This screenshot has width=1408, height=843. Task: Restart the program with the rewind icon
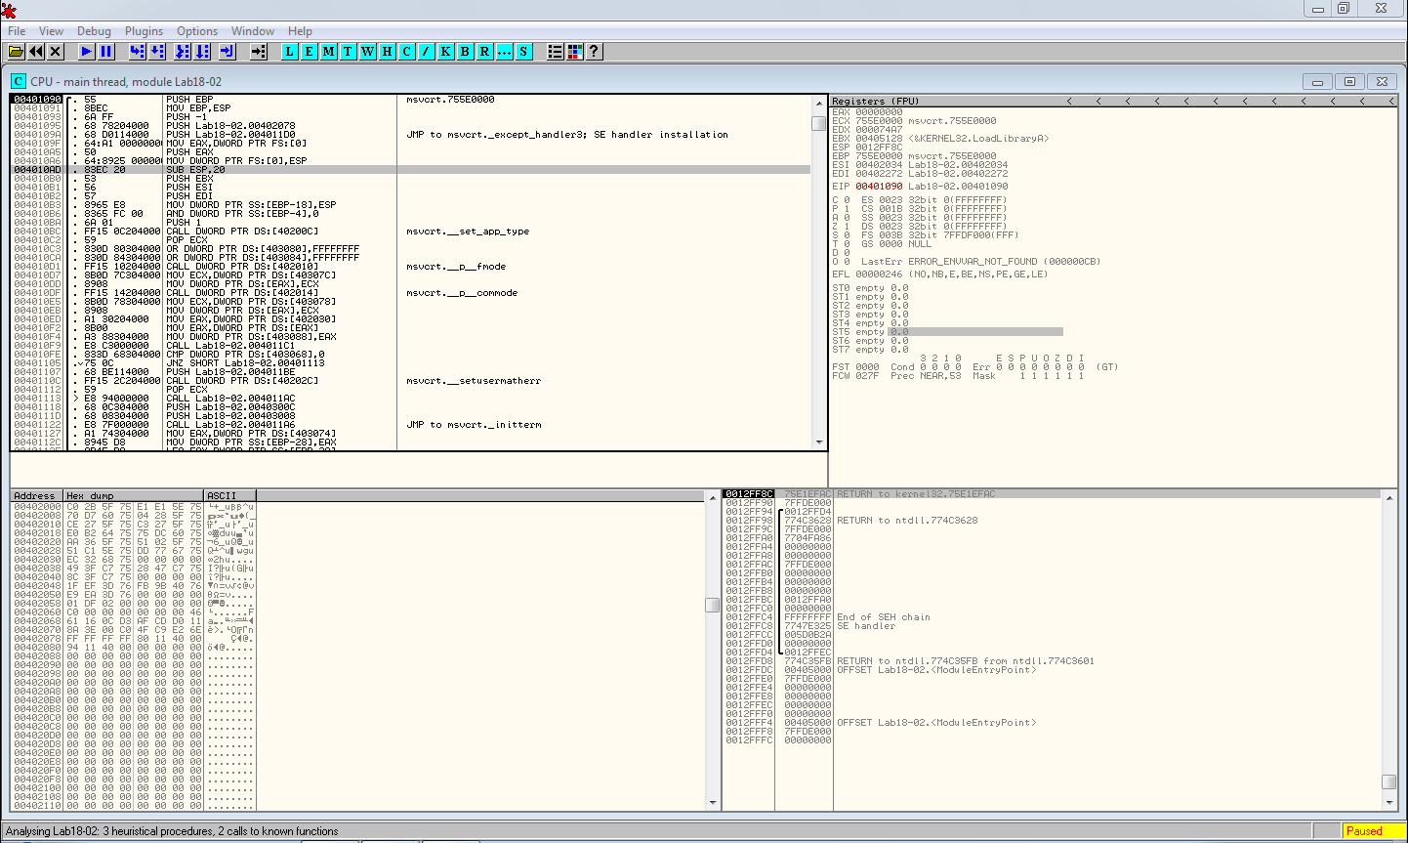coord(36,51)
